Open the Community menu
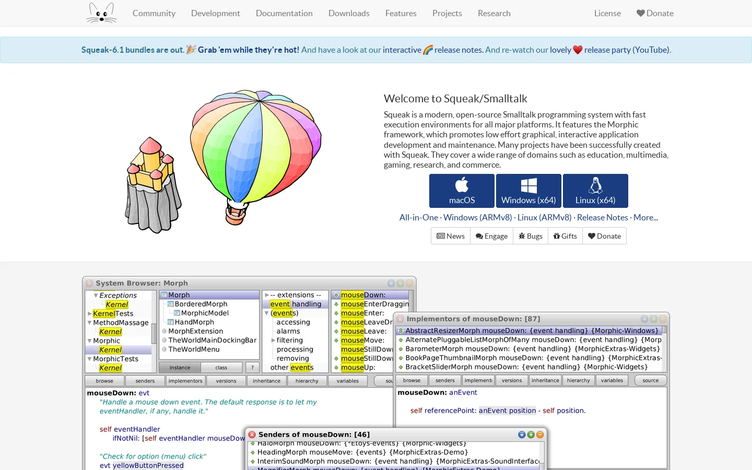Image resolution: width=752 pixels, height=470 pixels. pos(154,13)
